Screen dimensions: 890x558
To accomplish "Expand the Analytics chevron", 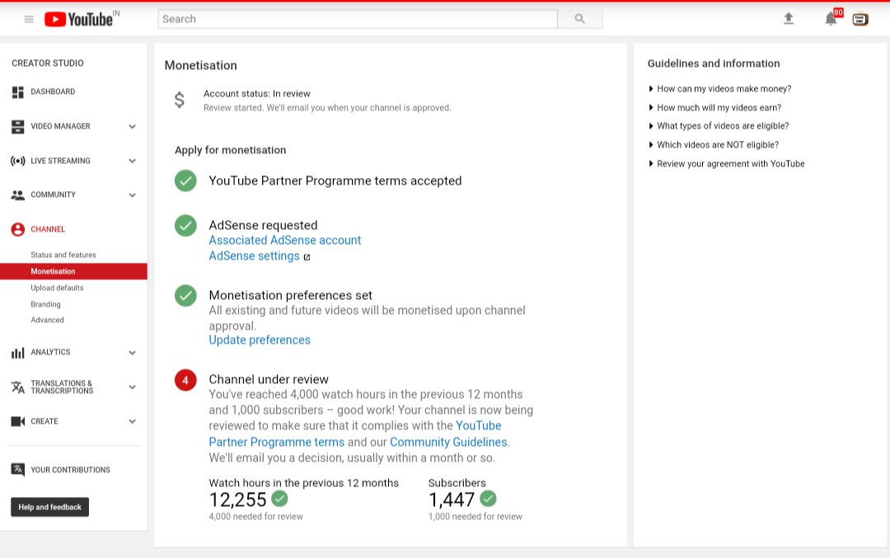I will tap(132, 353).
